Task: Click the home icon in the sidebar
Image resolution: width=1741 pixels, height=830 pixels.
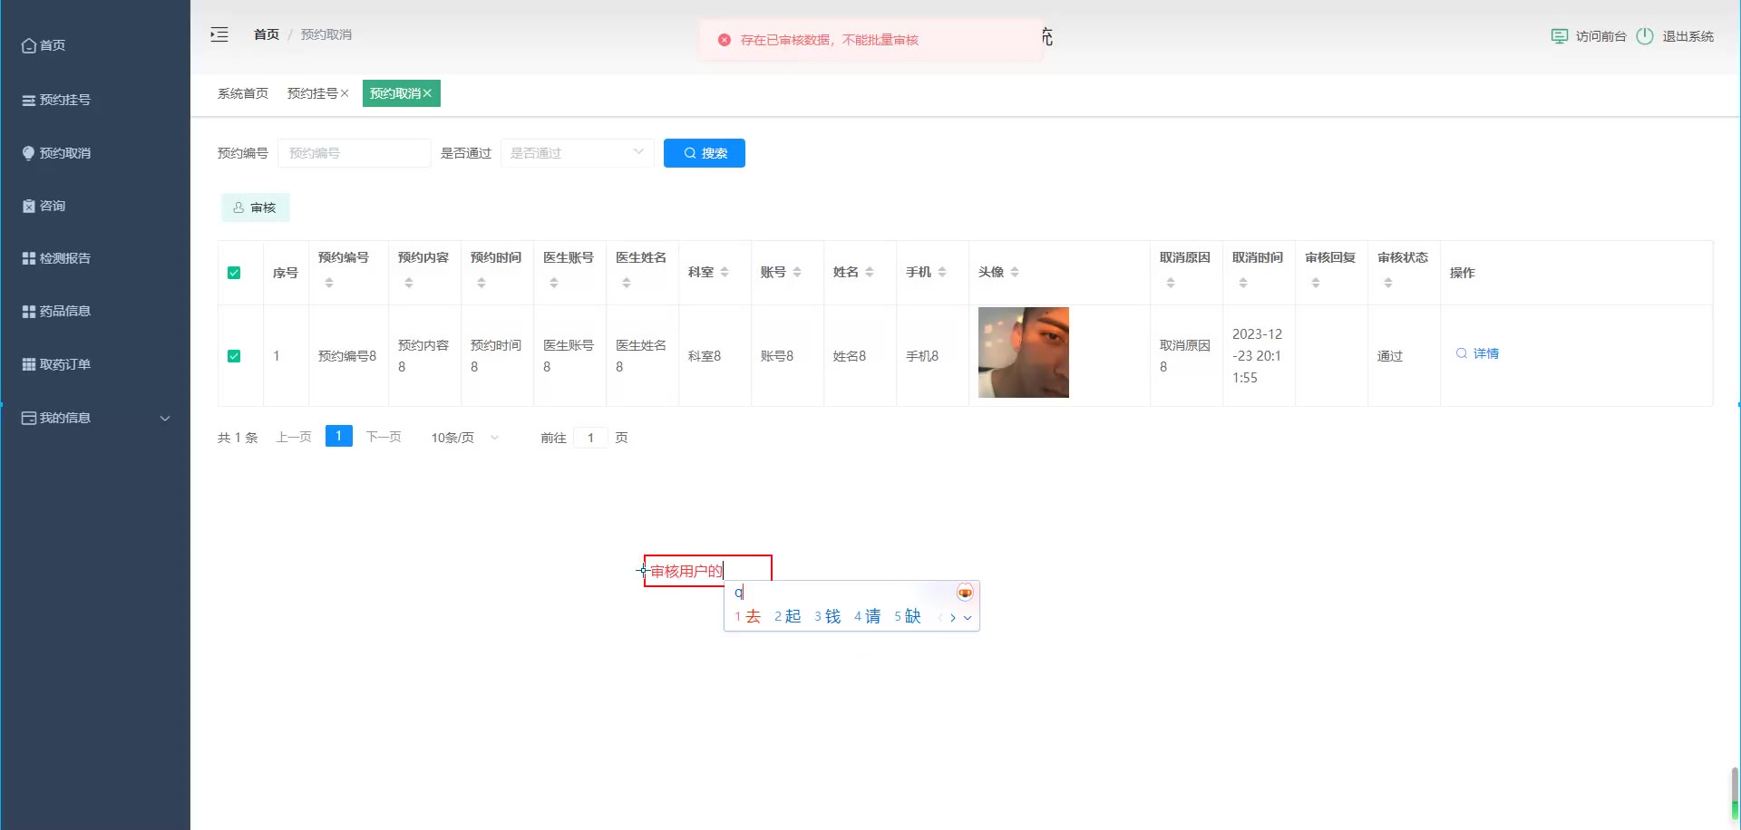Action: 29,45
